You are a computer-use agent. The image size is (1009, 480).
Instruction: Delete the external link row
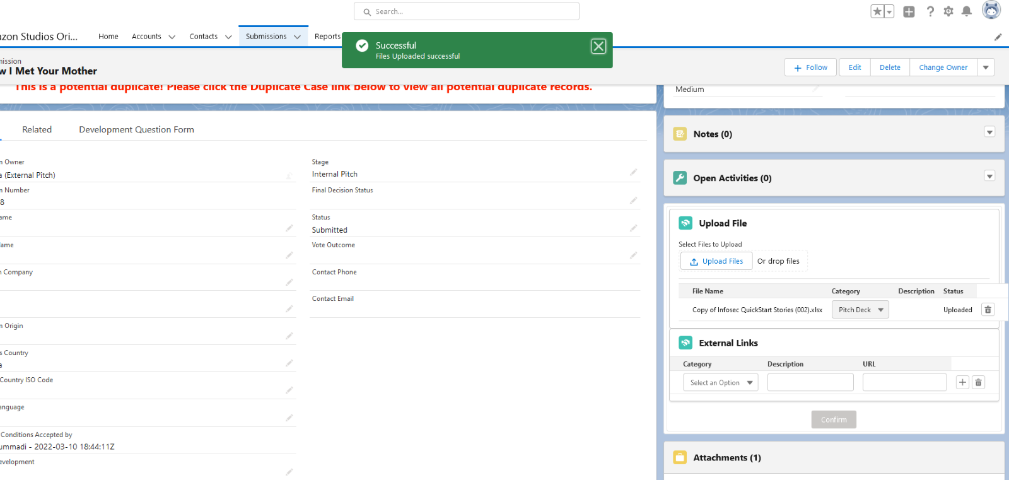click(979, 382)
